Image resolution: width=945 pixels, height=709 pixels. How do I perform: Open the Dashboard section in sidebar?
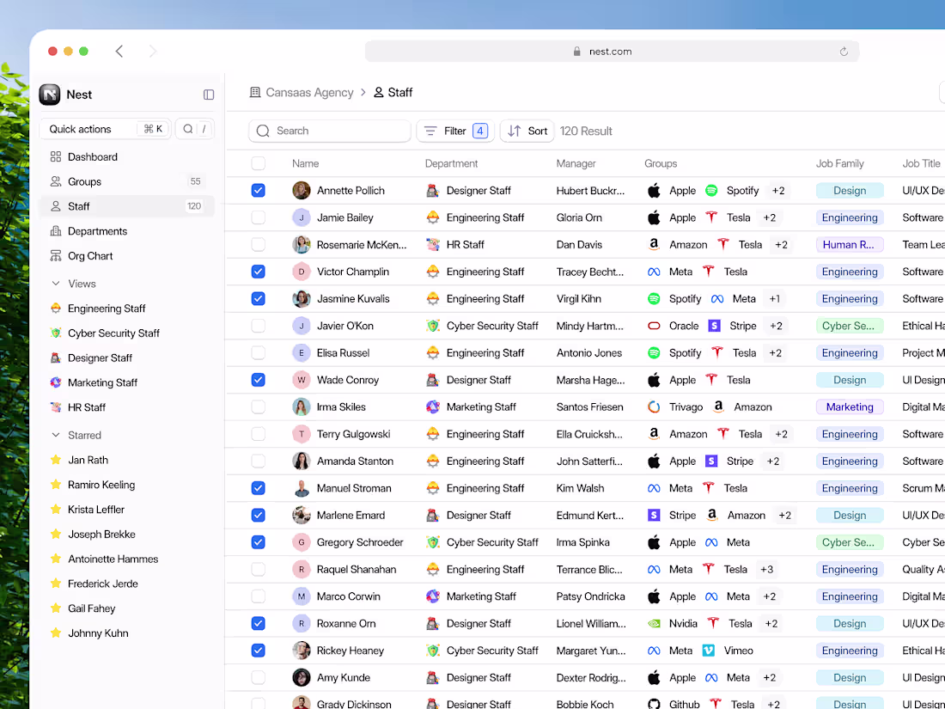point(88,156)
